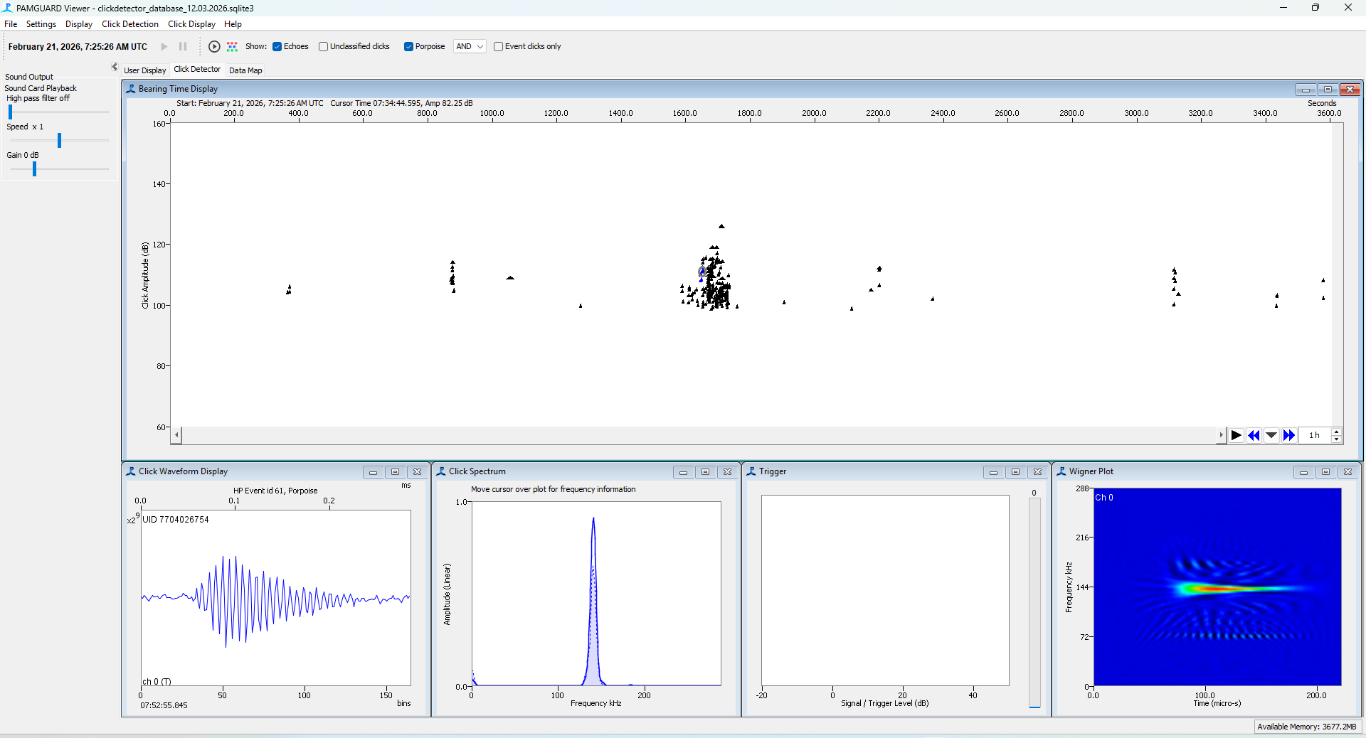Collapse the side panel with the arrow
This screenshot has width=1366, height=738.
(115, 67)
